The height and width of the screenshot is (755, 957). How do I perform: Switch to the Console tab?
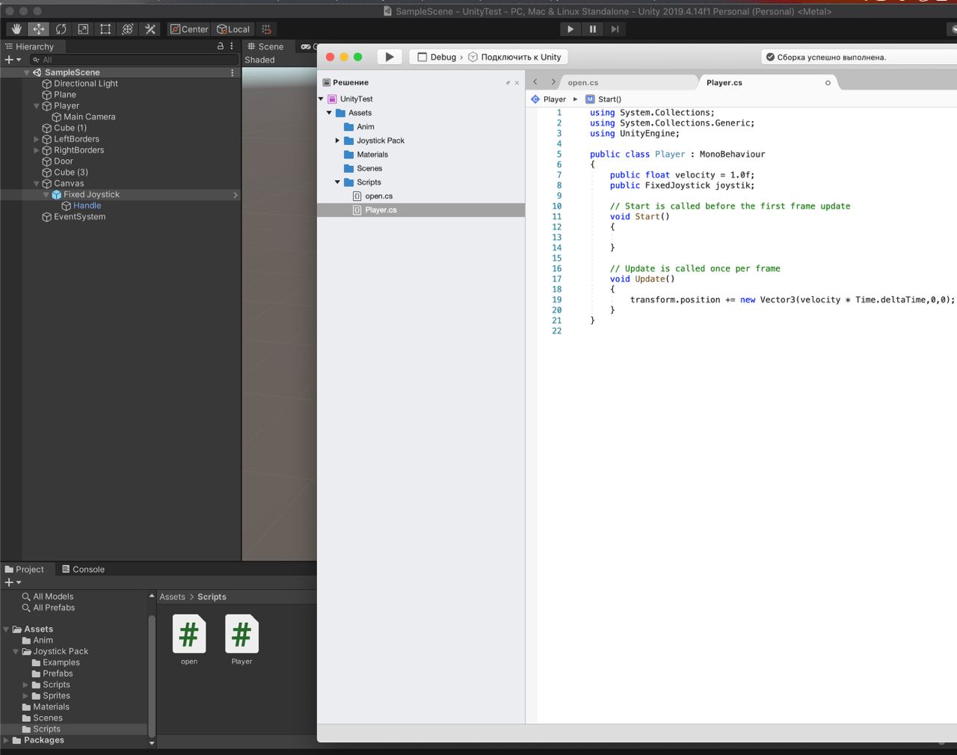[x=83, y=570]
